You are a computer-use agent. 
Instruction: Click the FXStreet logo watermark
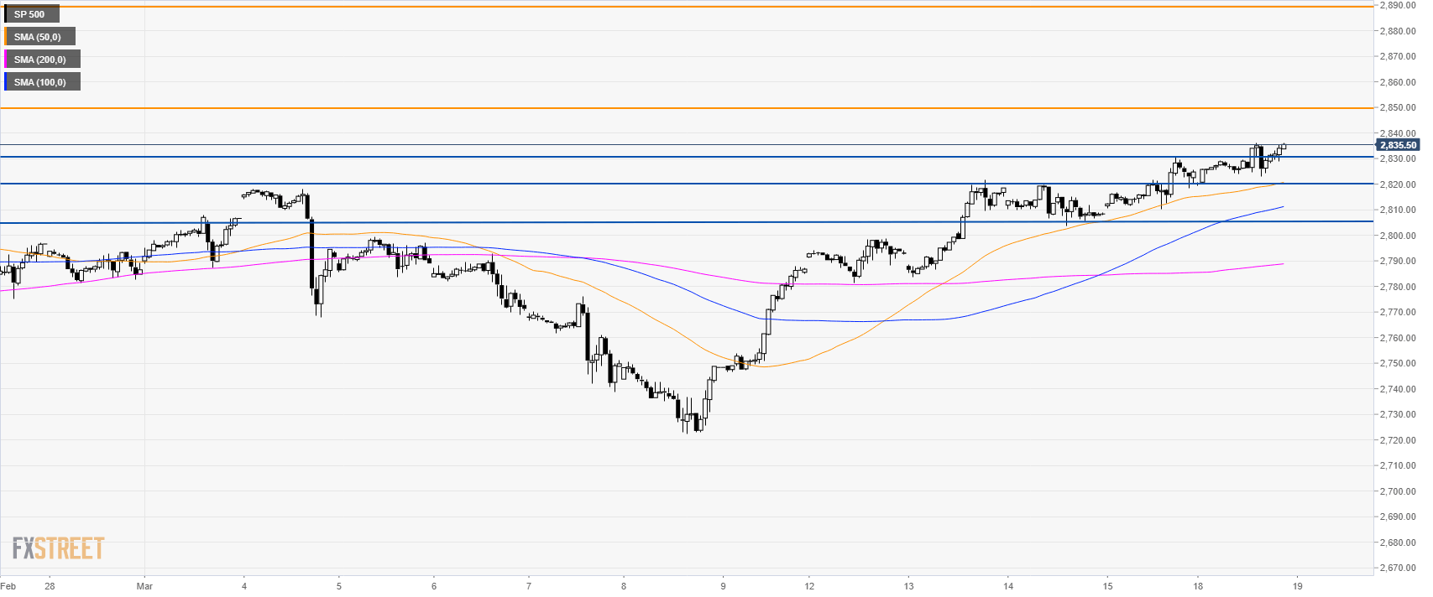(58, 548)
